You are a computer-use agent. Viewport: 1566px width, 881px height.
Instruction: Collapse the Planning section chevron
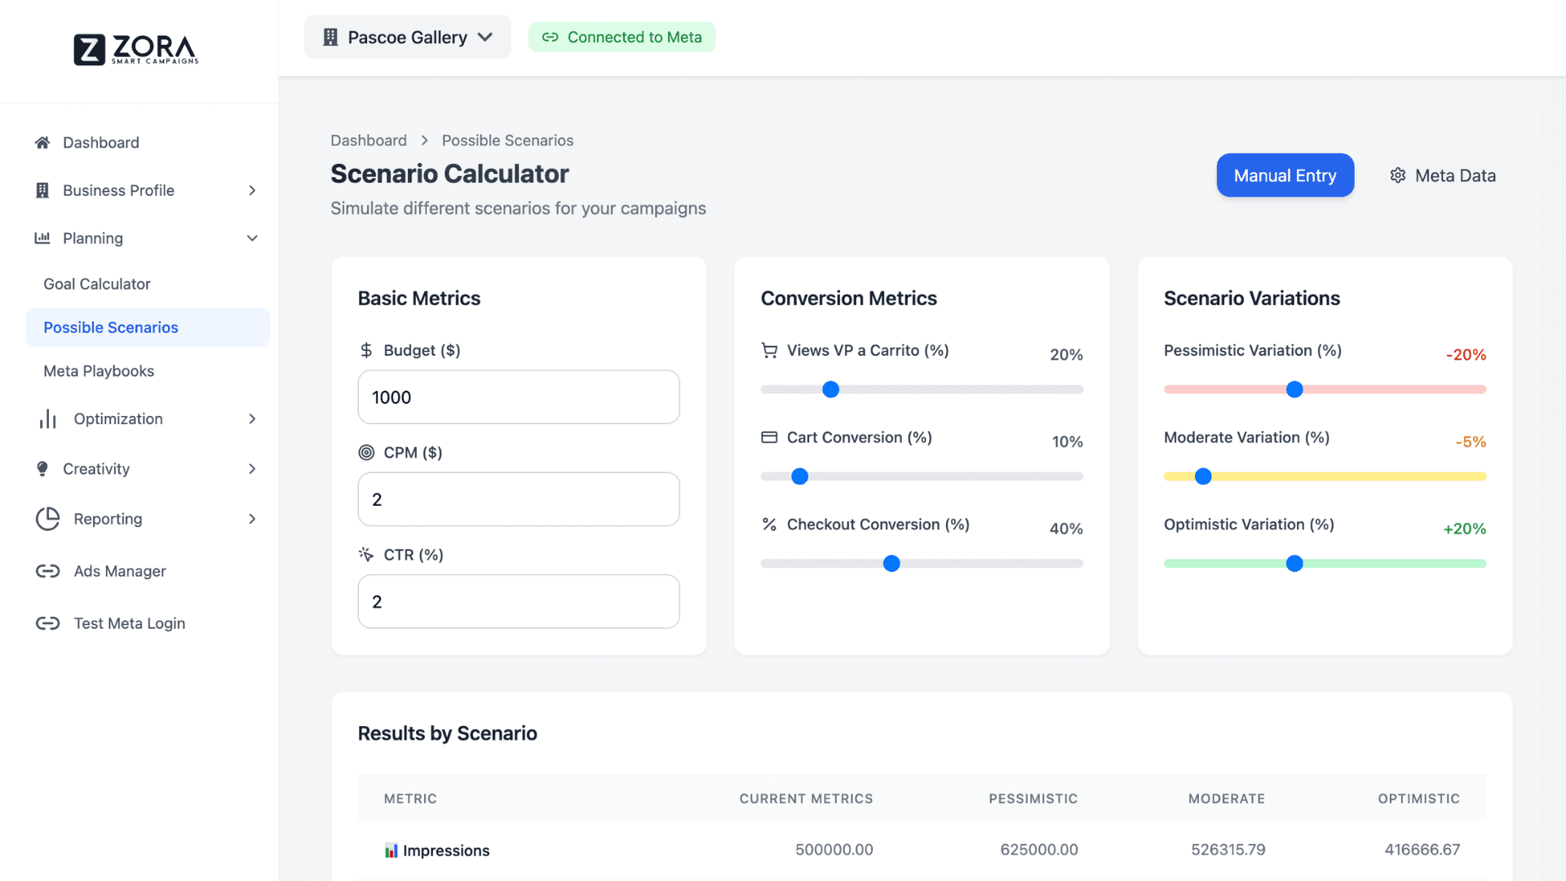pos(252,238)
